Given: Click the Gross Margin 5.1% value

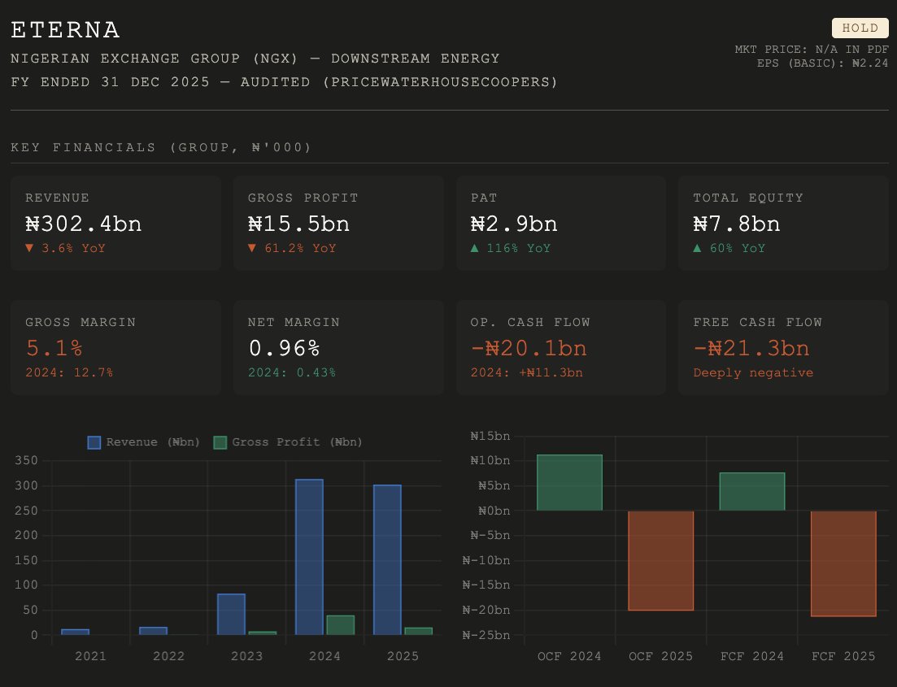Looking at the screenshot, I should (54, 348).
